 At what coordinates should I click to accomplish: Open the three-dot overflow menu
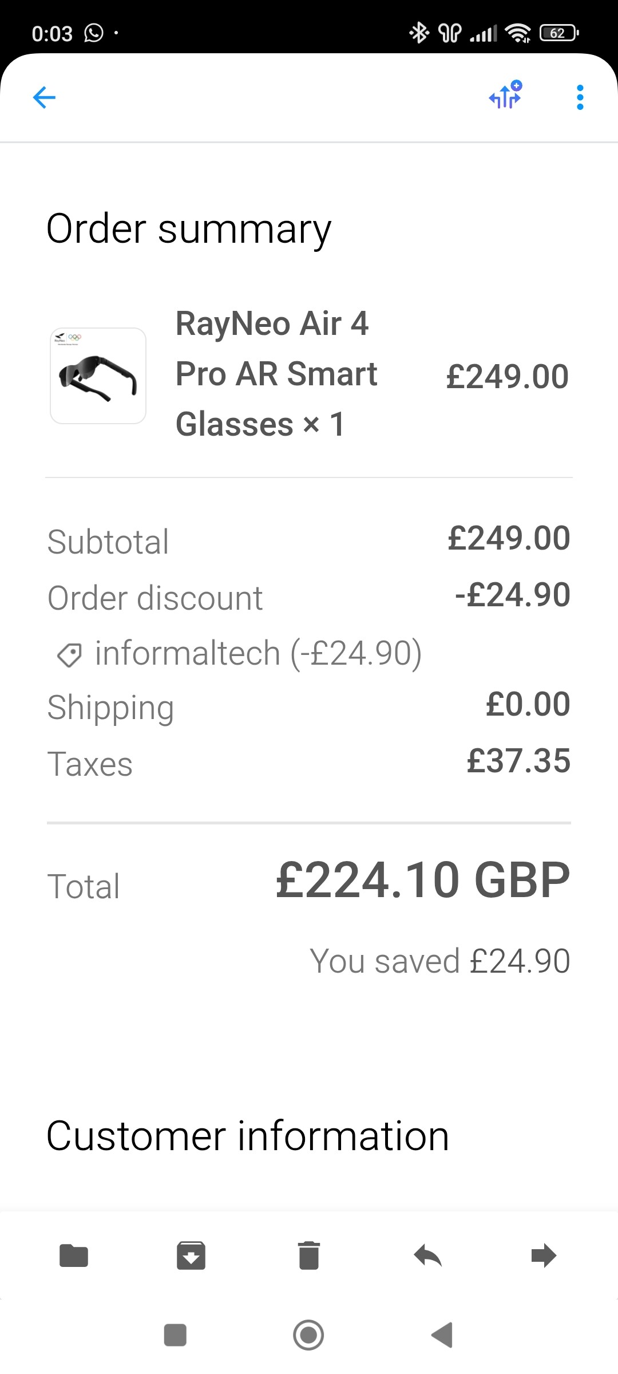[x=580, y=97]
